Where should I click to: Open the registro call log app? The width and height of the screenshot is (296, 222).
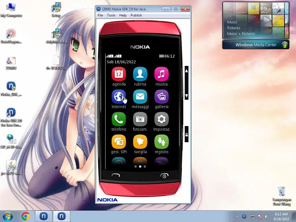click(161, 142)
